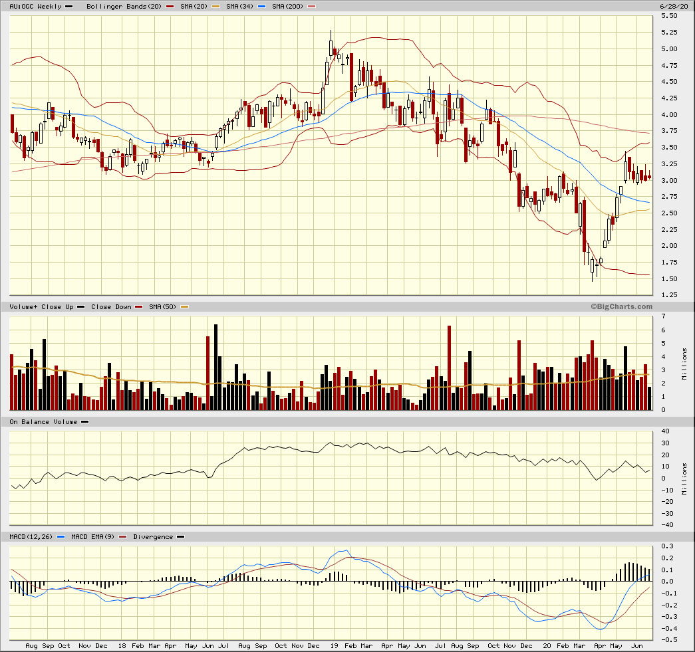Click the 6/28/20 date label

point(674,6)
